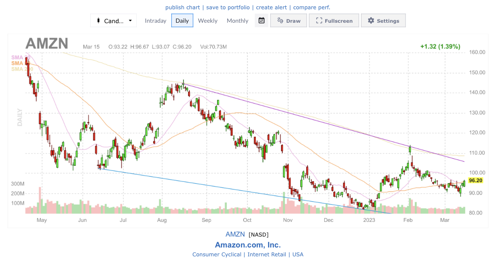Click save to portfolio link
This screenshot has height=266, width=496.
click(228, 7)
